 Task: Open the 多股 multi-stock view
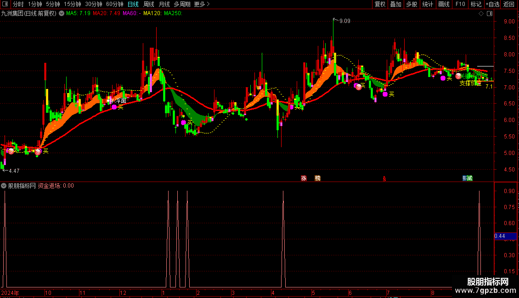412,4
